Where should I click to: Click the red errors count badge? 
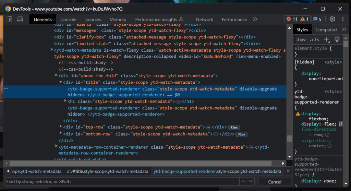(292, 19)
